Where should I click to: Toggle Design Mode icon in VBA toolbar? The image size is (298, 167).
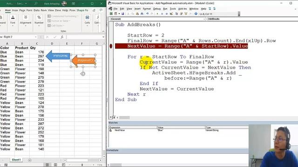[x=171, y=13]
